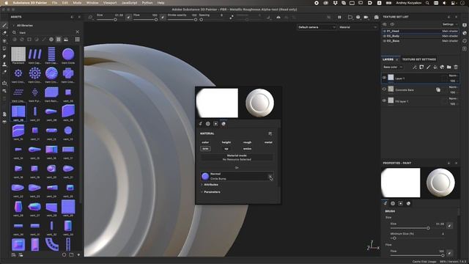Toggle the rough channel in Material popup
Screen dimensions: 469x264
(x=247, y=142)
